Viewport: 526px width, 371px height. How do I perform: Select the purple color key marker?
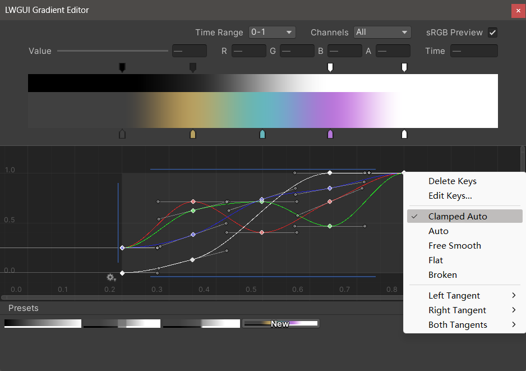330,134
